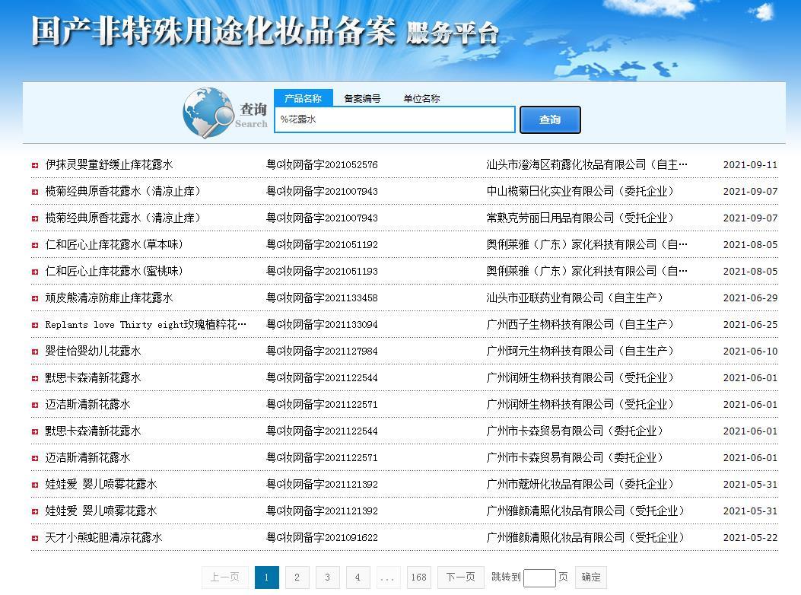Go to page 4
Image resolution: width=801 pixels, height=595 pixels.
pos(358,577)
